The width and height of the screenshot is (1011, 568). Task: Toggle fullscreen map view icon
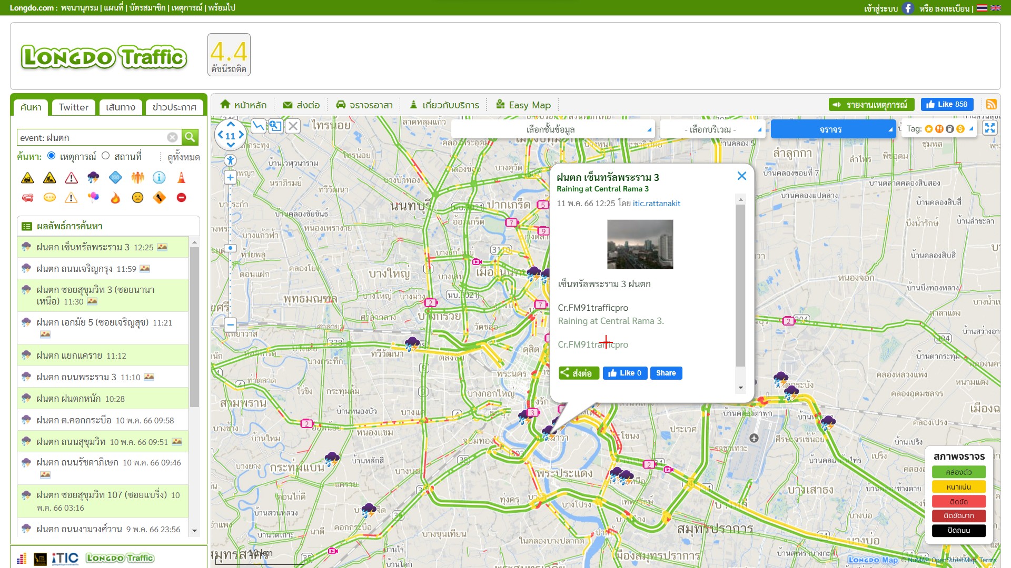click(x=990, y=128)
